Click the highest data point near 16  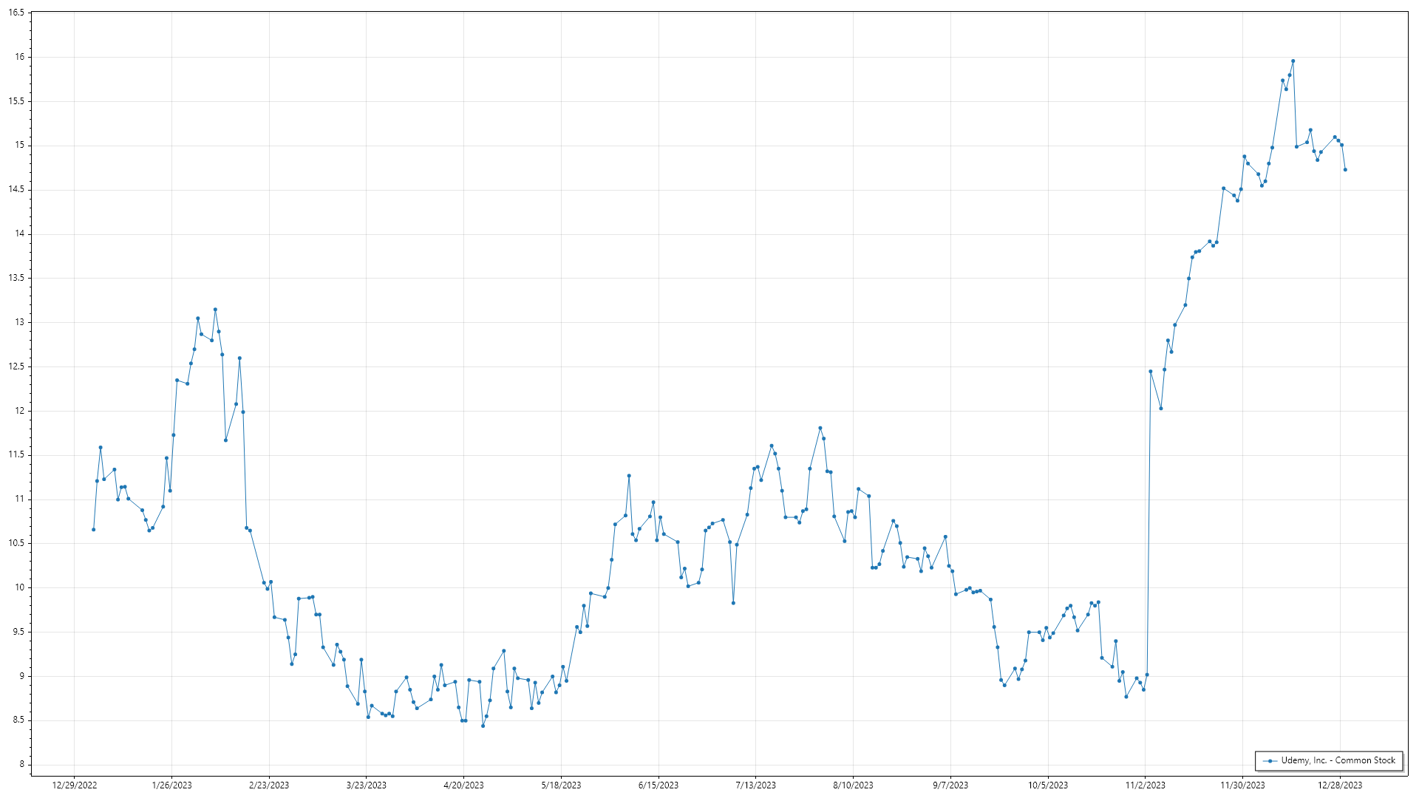click(x=1293, y=61)
